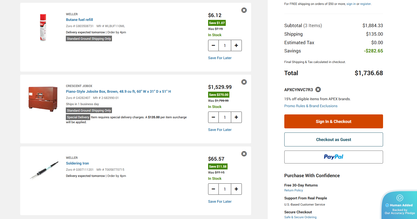
Task: Open the Piano-Style Jobsite Box product page
Action: coord(118,91)
